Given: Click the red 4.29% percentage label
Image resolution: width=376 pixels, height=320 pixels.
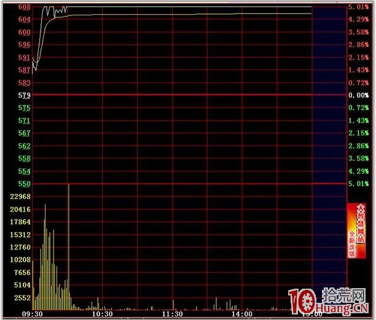Looking at the screenshot, I should point(359,19).
